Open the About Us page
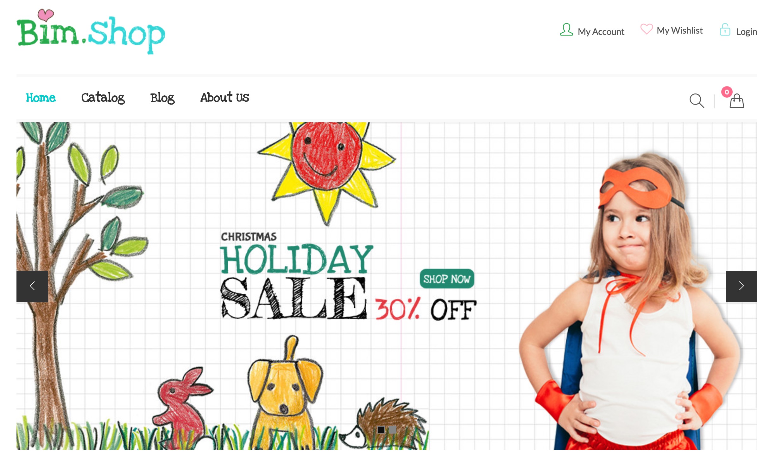This screenshot has height=464, width=770. (225, 97)
